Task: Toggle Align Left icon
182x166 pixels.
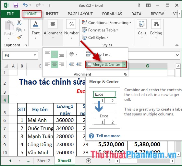Action: (47, 64)
